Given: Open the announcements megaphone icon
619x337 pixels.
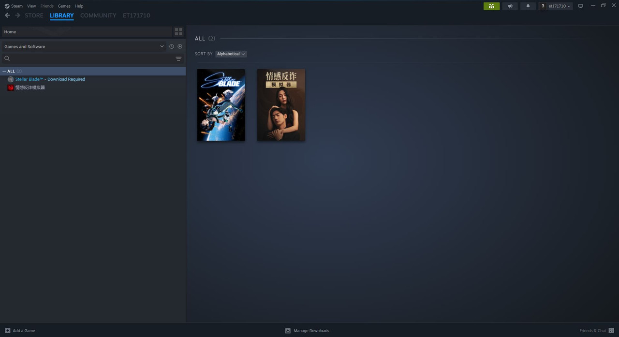Looking at the screenshot, I should [x=510, y=6].
